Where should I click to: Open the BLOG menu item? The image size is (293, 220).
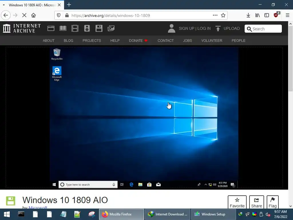pyautogui.click(x=68, y=41)
